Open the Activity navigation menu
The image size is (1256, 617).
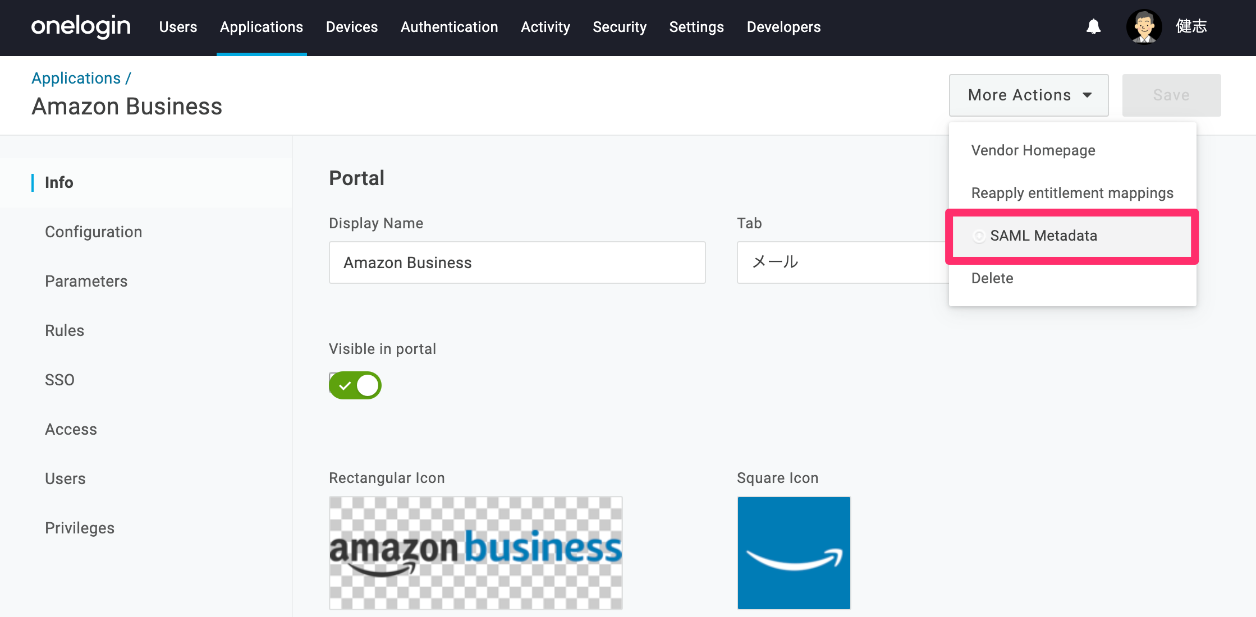point(546,27)
